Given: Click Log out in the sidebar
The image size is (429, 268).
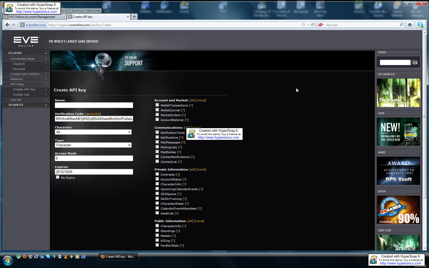Looking at the screenshot, I should click(x=16, y=100).
